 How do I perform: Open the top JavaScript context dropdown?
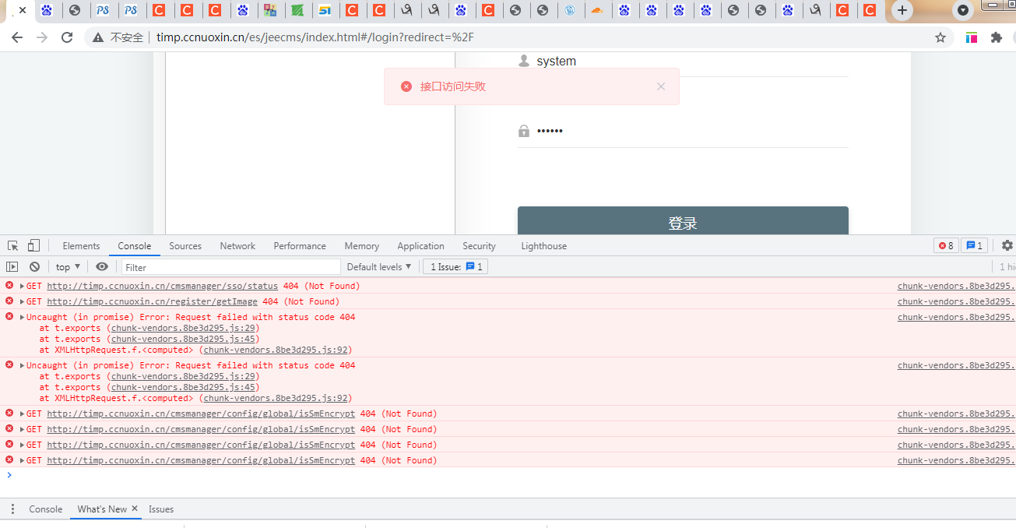tap(68, 267)
